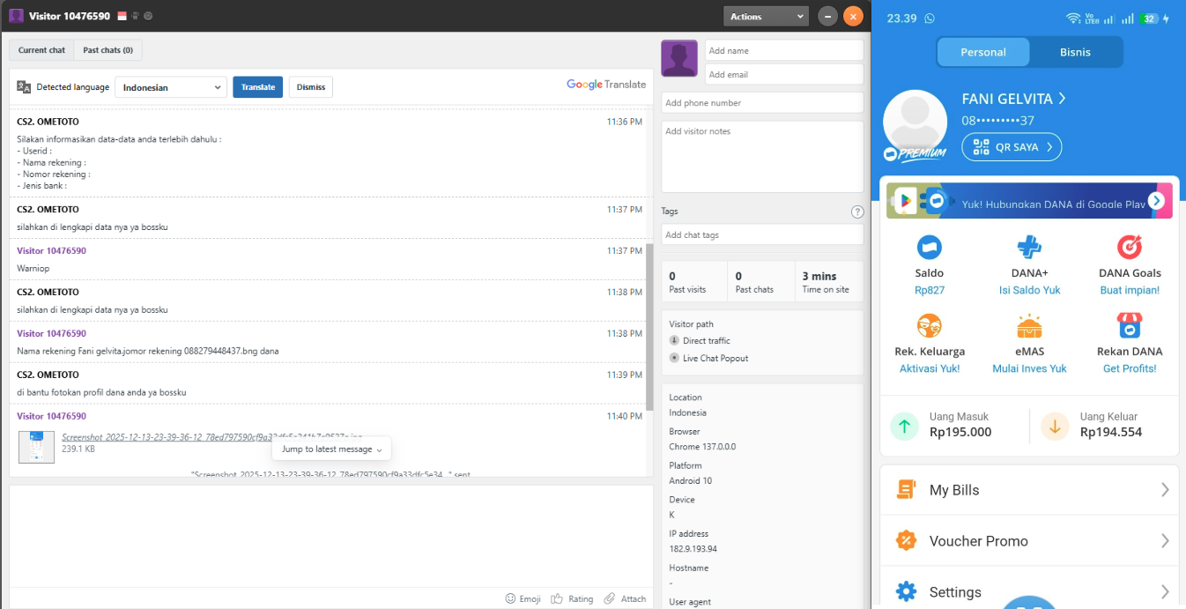1186x609 pixels.
Task: Click the WhatsApp status bar icon
Action: [930, 19]
